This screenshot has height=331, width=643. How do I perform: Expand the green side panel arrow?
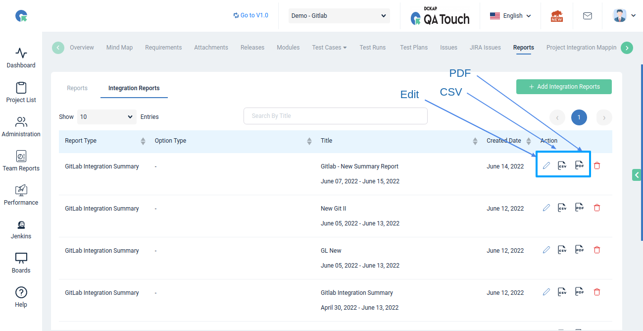(637, 175)
